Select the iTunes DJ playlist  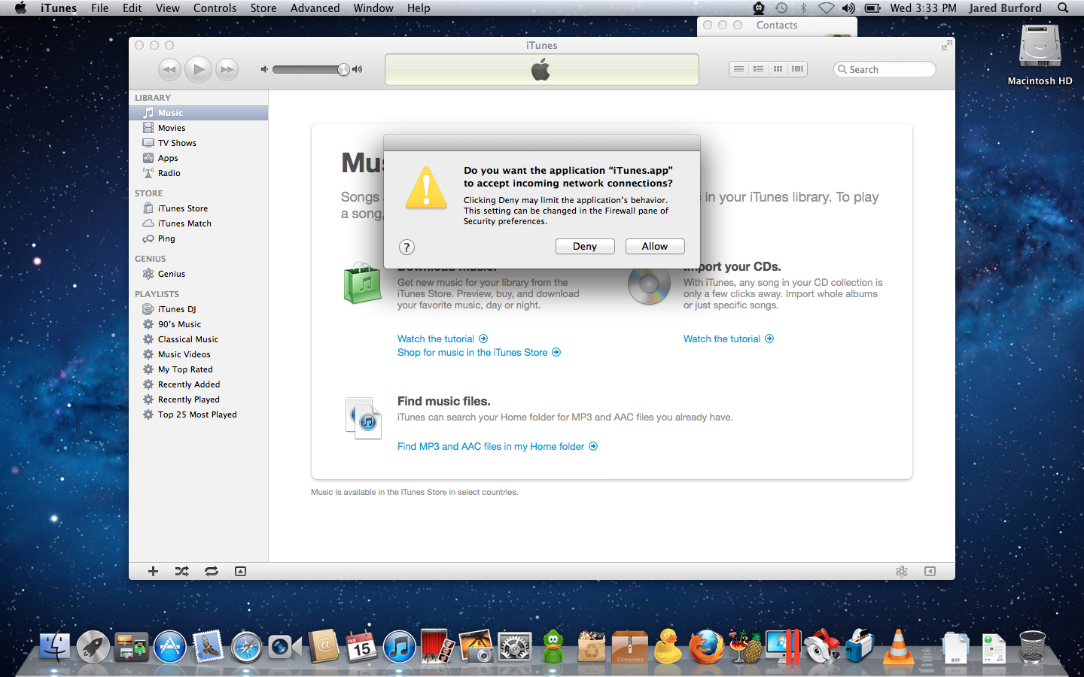pos(198,309)
